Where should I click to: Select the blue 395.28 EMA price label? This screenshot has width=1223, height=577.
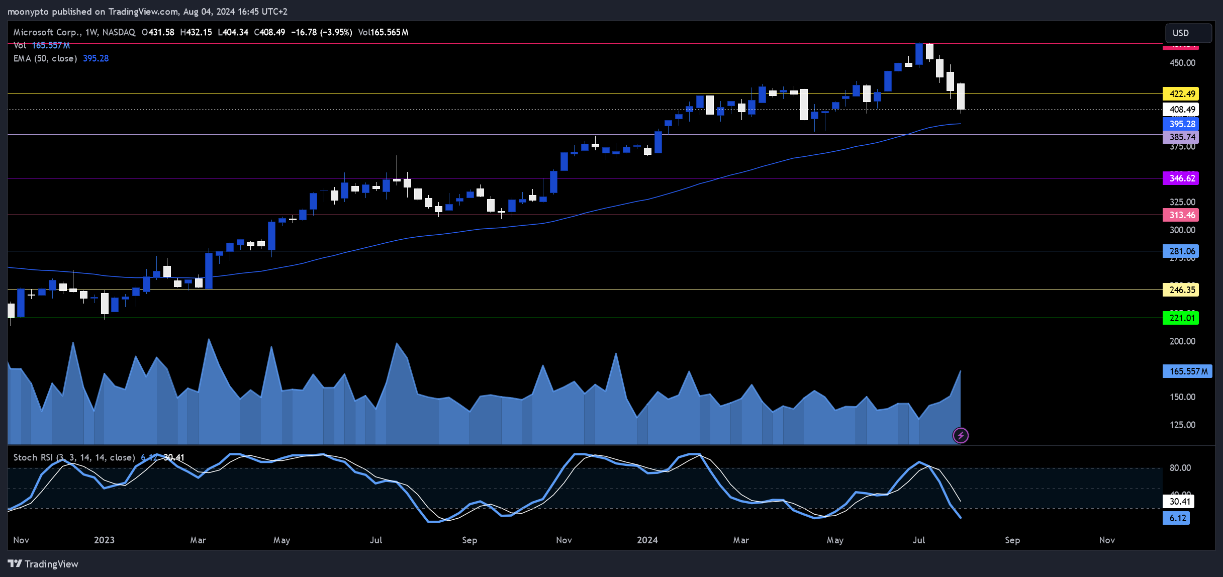(x=1181, y=124)
